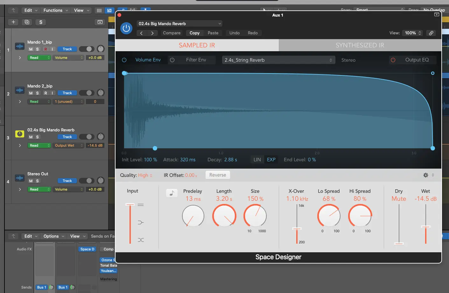449x293 pixels.
Task: Open the 02.4s Big Mando Reverb preset dropdown
Action: (x=179, y=24)
